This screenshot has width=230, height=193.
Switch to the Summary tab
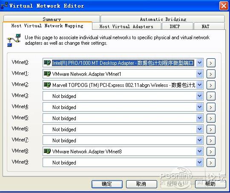pyautogui.click(x=52, y=19)
